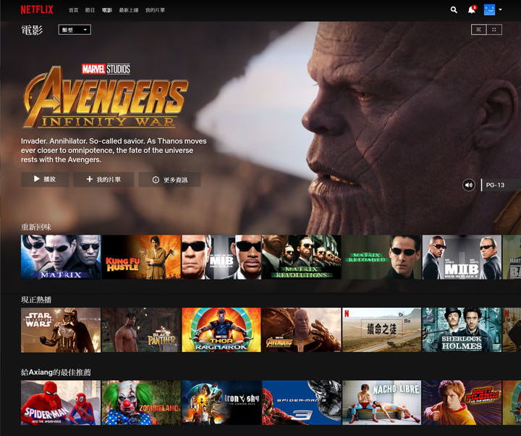The height and width of the screenshot is (436, 521).
Task: Select the Kung Fu Hustle thumbnail
Action: pyautogui.click(x=141, y=257)
